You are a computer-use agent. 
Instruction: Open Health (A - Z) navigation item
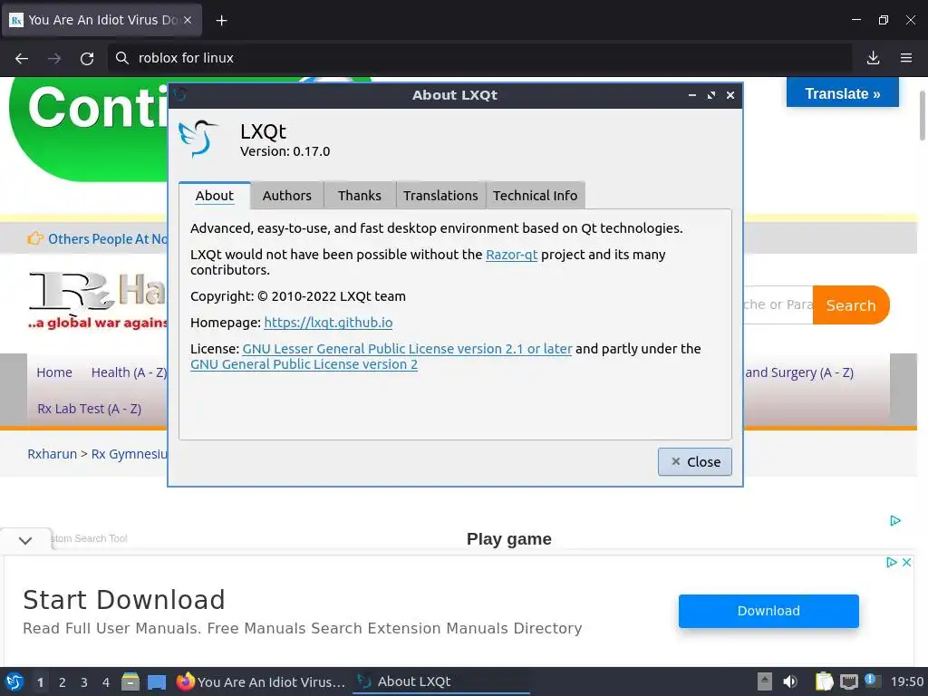point(129,372)
